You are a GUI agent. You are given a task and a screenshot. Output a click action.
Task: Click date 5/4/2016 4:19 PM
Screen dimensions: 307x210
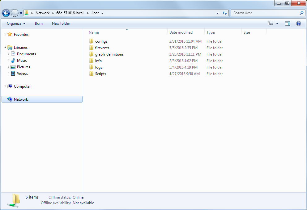(x=183, y=67)
